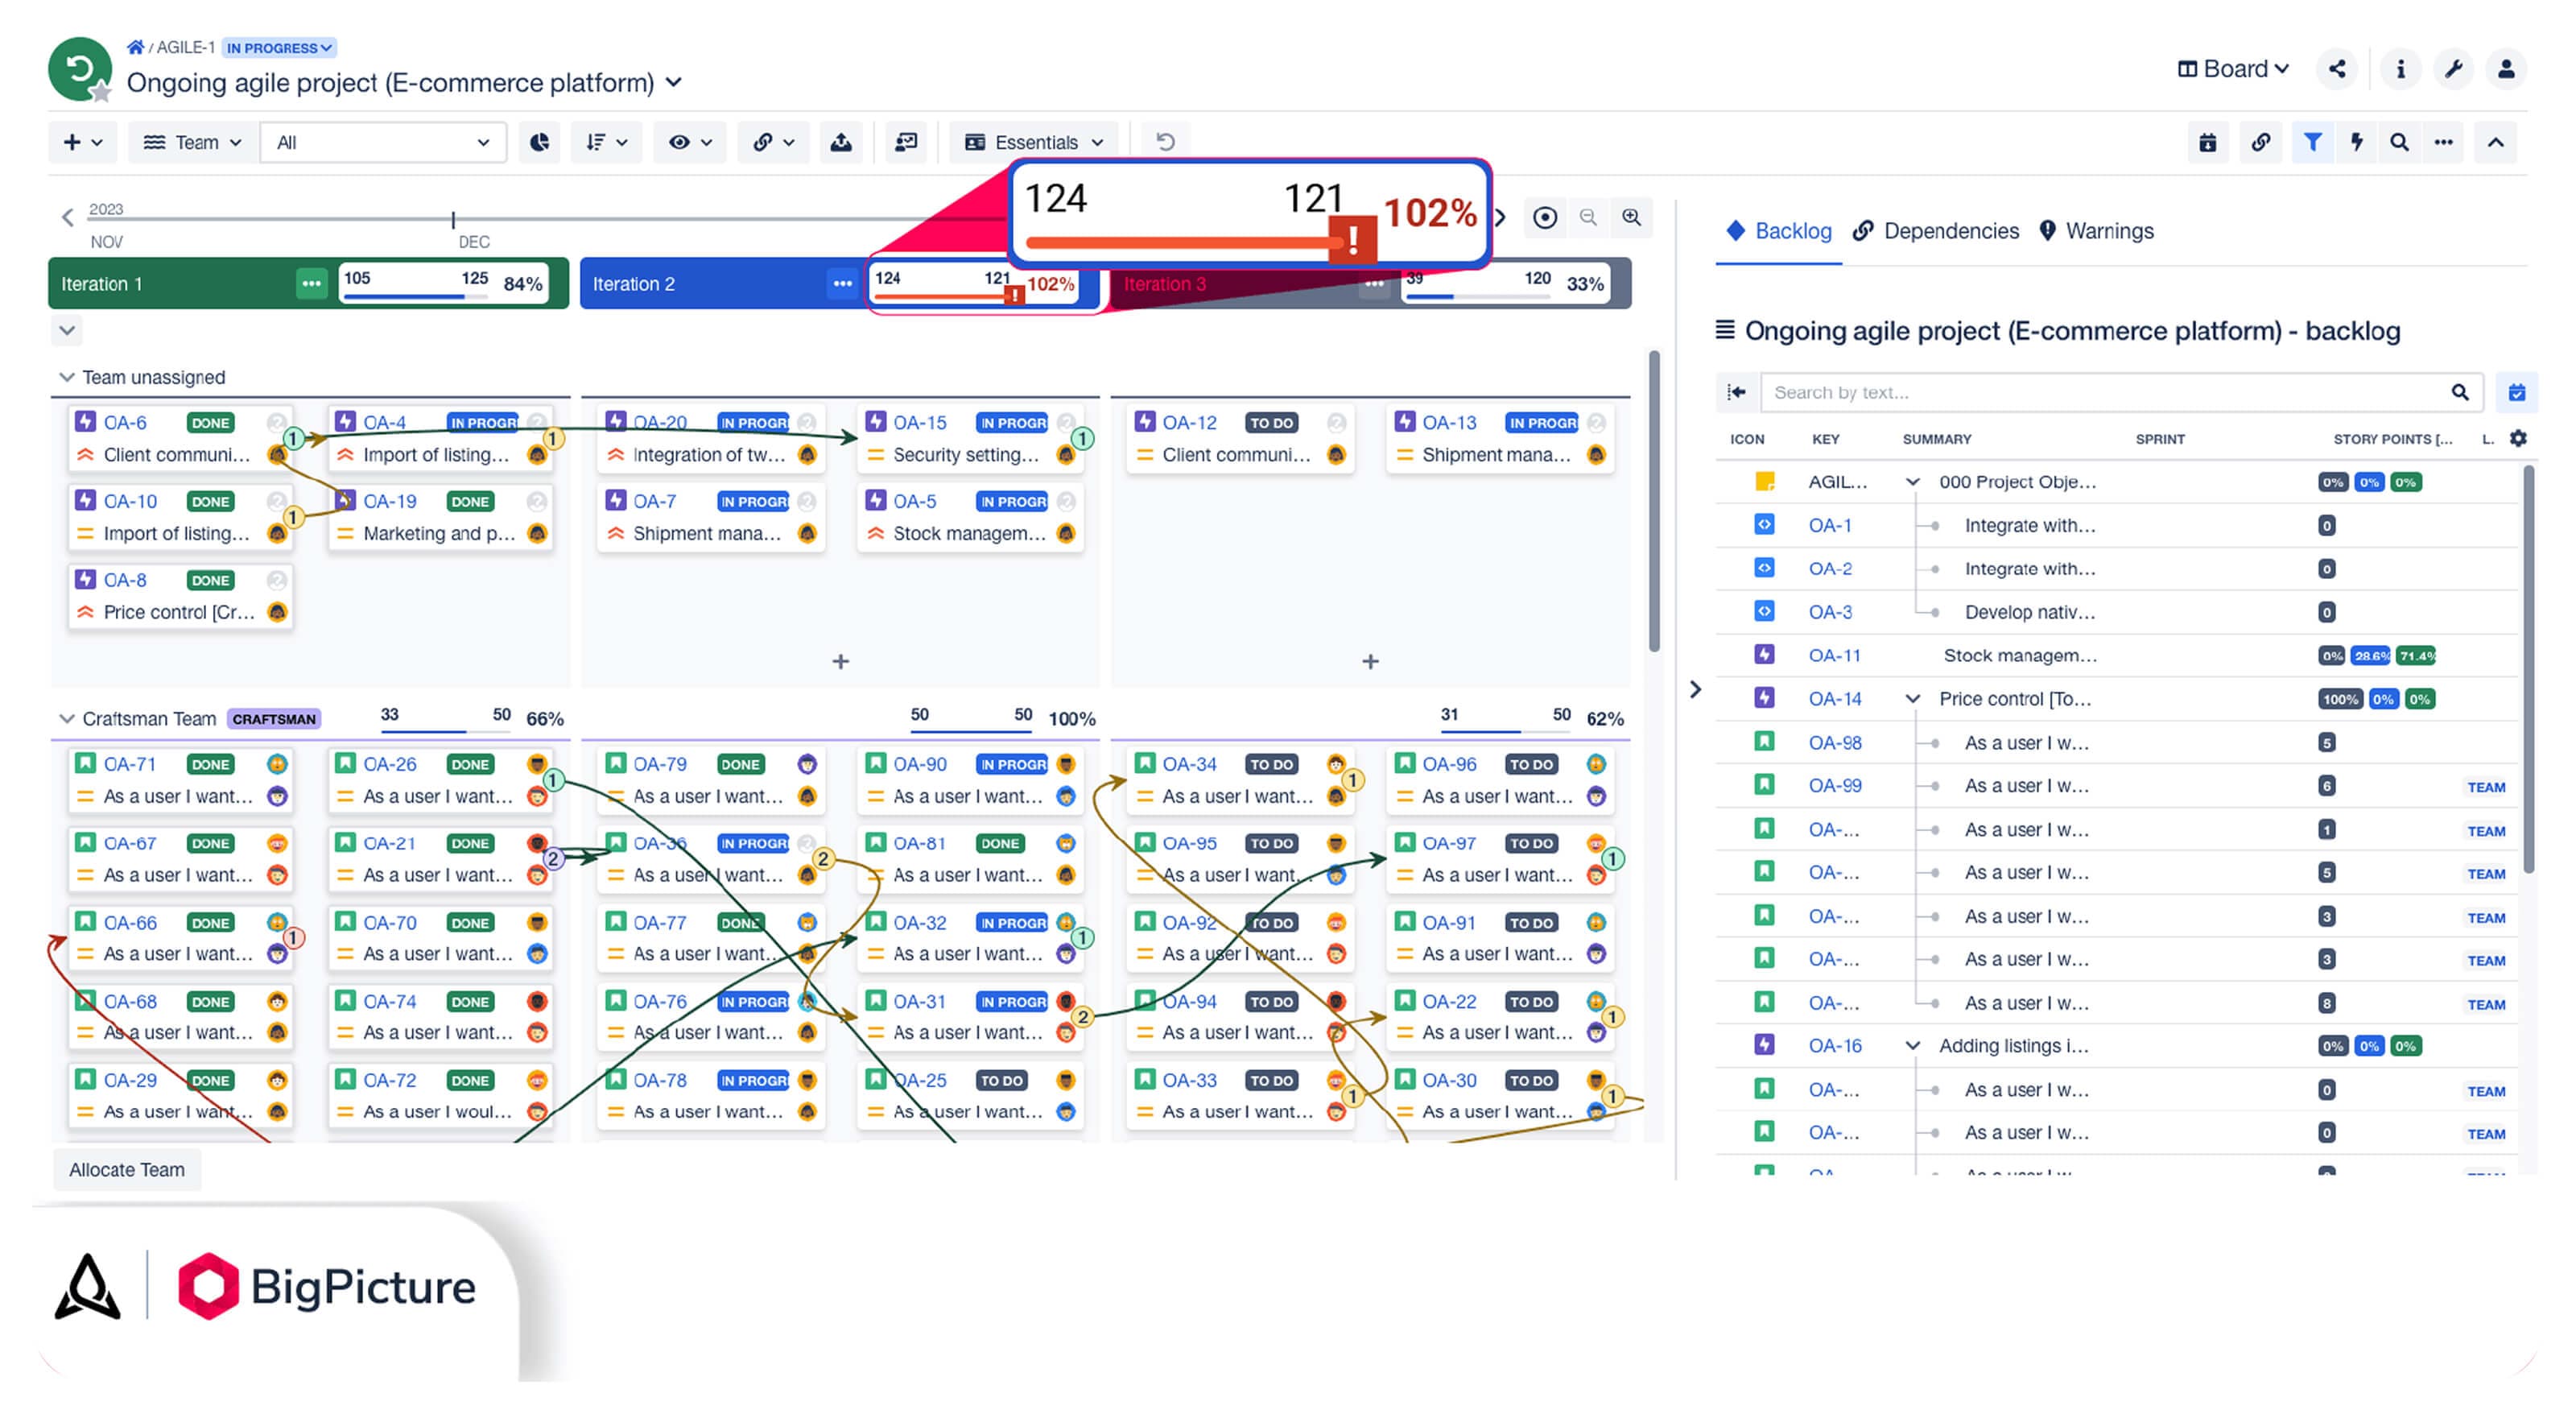Open Iteration 2 options menu
The width and height of the screenshot is (2576, 1414).
click(843, 284)
